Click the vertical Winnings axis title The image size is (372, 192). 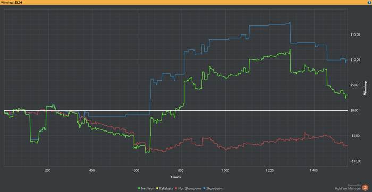click(366, 88)
